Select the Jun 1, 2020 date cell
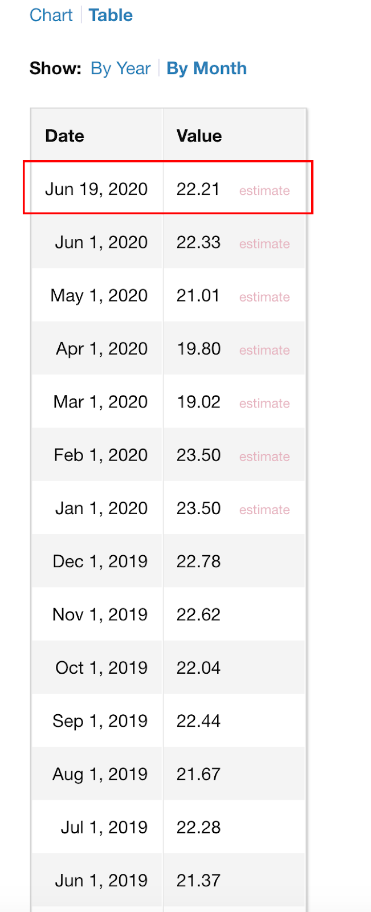The height and width of the screenshot is (912, 371). coord(101,242)
